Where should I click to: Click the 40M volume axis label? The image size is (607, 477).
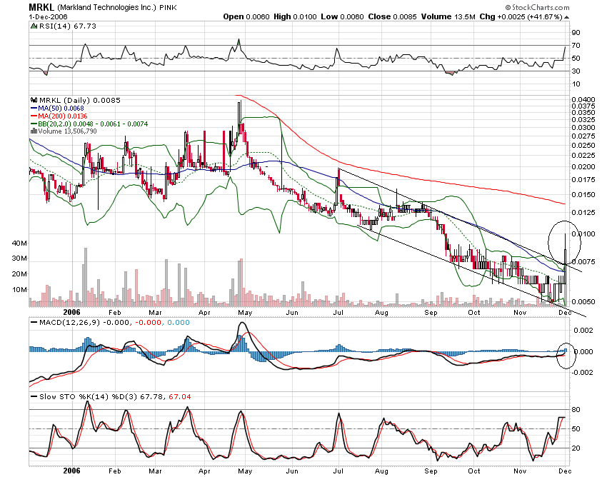[x=20, y=243]
